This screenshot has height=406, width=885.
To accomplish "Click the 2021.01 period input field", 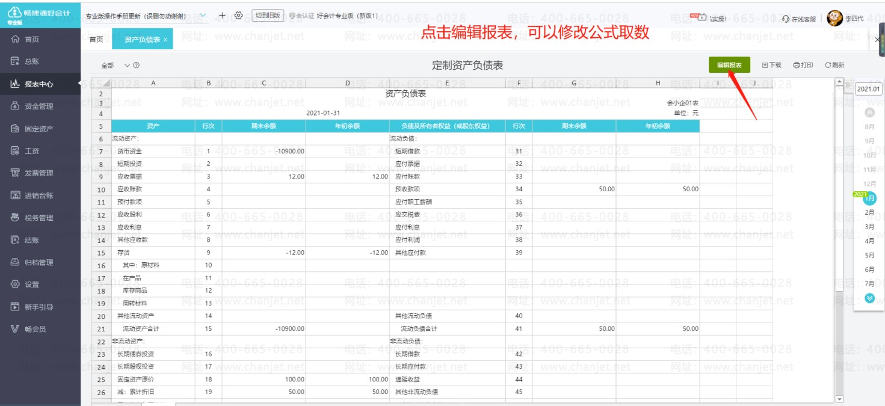I will (868, 89).
